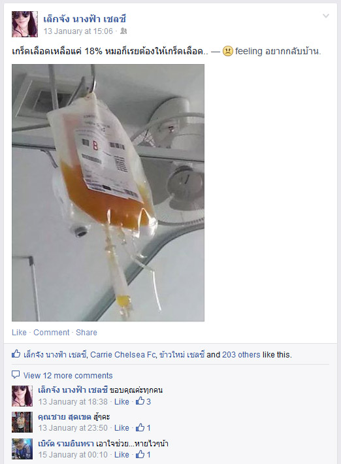Screen dimensions: 341x464
Task: Click the friends audience icon beside timestamp
Action: (x=123, y=31)
